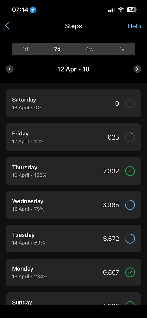Tap Tuesday's blue progress ring
The width and height of the screenshot is (147, 318).
(x=130, y=239)
